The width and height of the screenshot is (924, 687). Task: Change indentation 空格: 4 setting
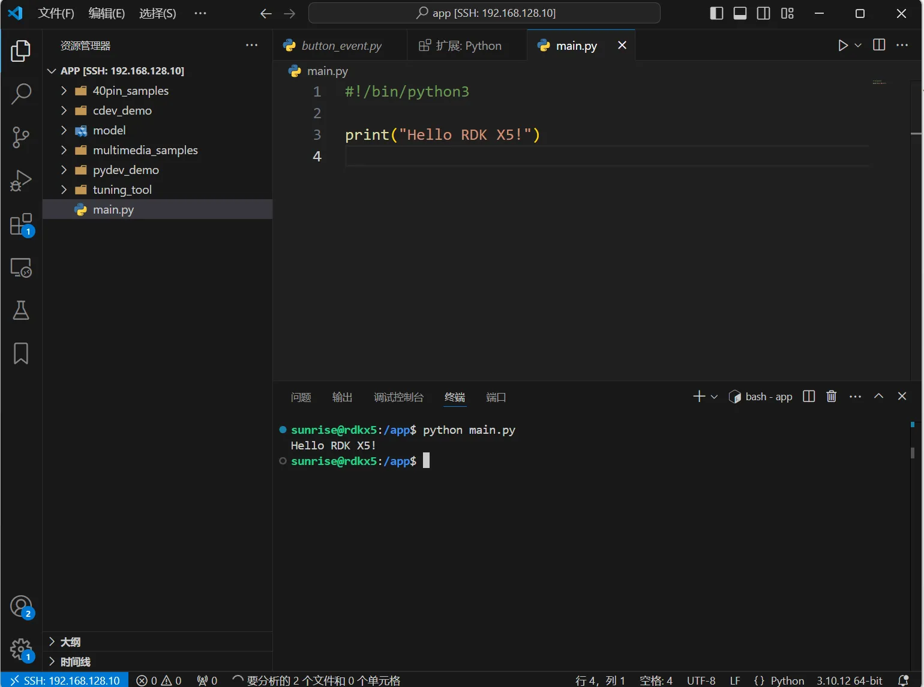(x=656, y=680)
